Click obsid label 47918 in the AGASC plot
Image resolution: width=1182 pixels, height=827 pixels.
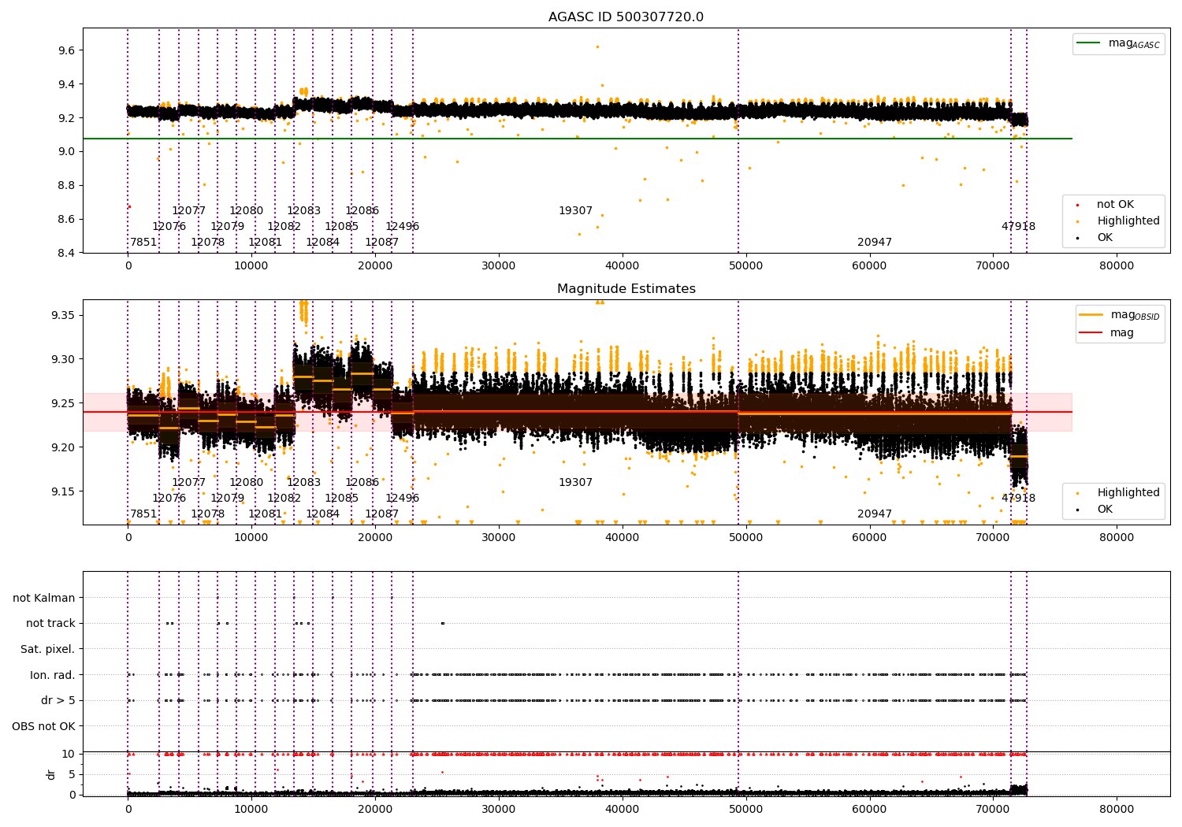point(1019,227)
